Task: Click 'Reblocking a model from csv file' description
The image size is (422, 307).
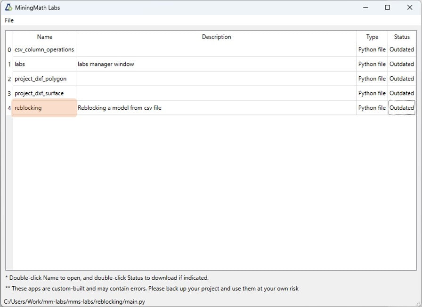Action: pos(120,108)
